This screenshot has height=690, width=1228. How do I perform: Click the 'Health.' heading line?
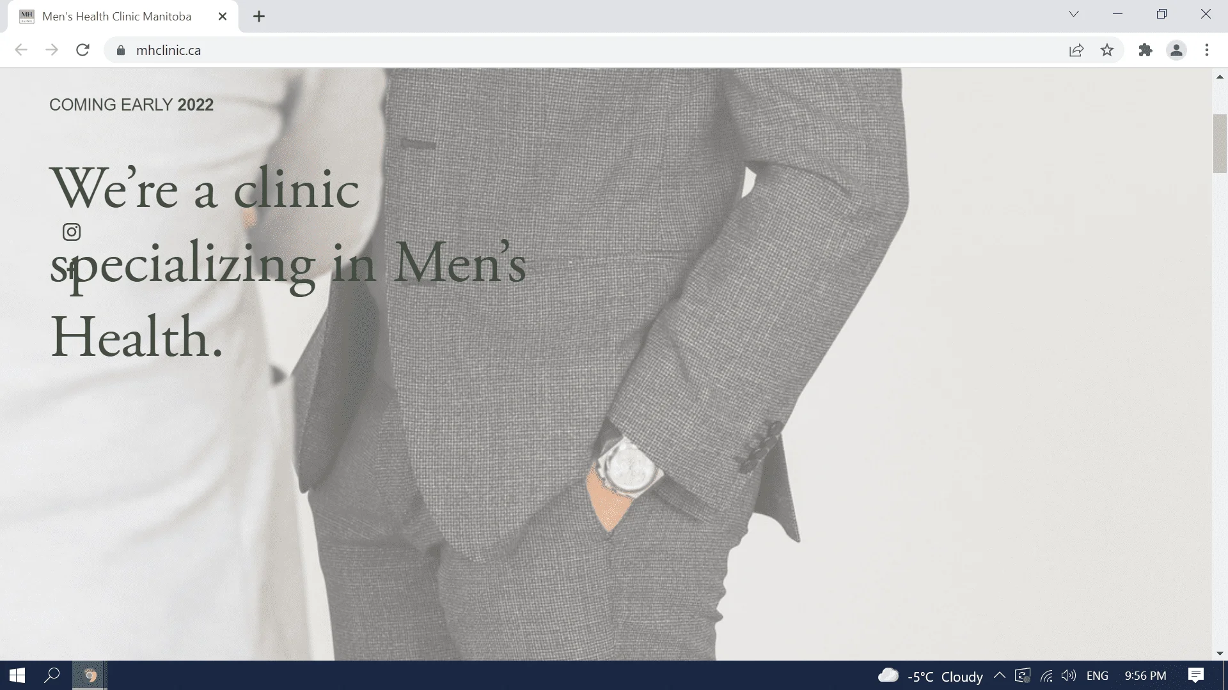click(x=137, y=337)
